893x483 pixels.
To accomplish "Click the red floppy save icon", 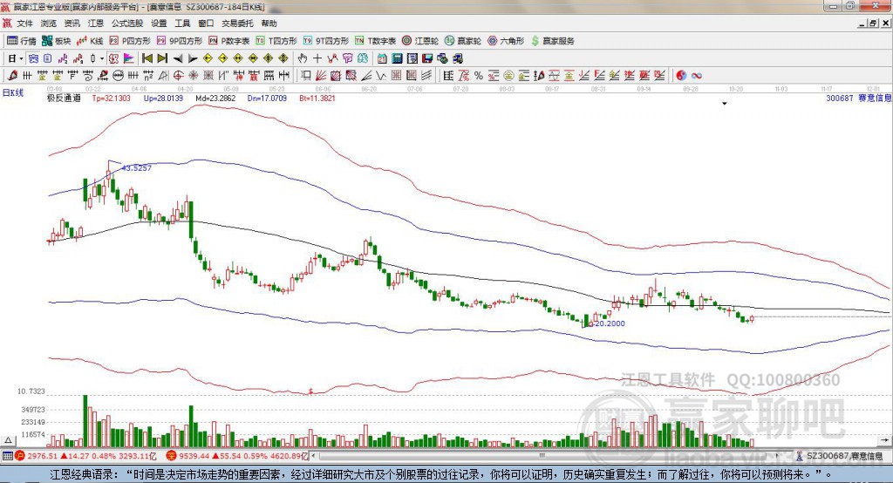I will [x=427, y=58].
